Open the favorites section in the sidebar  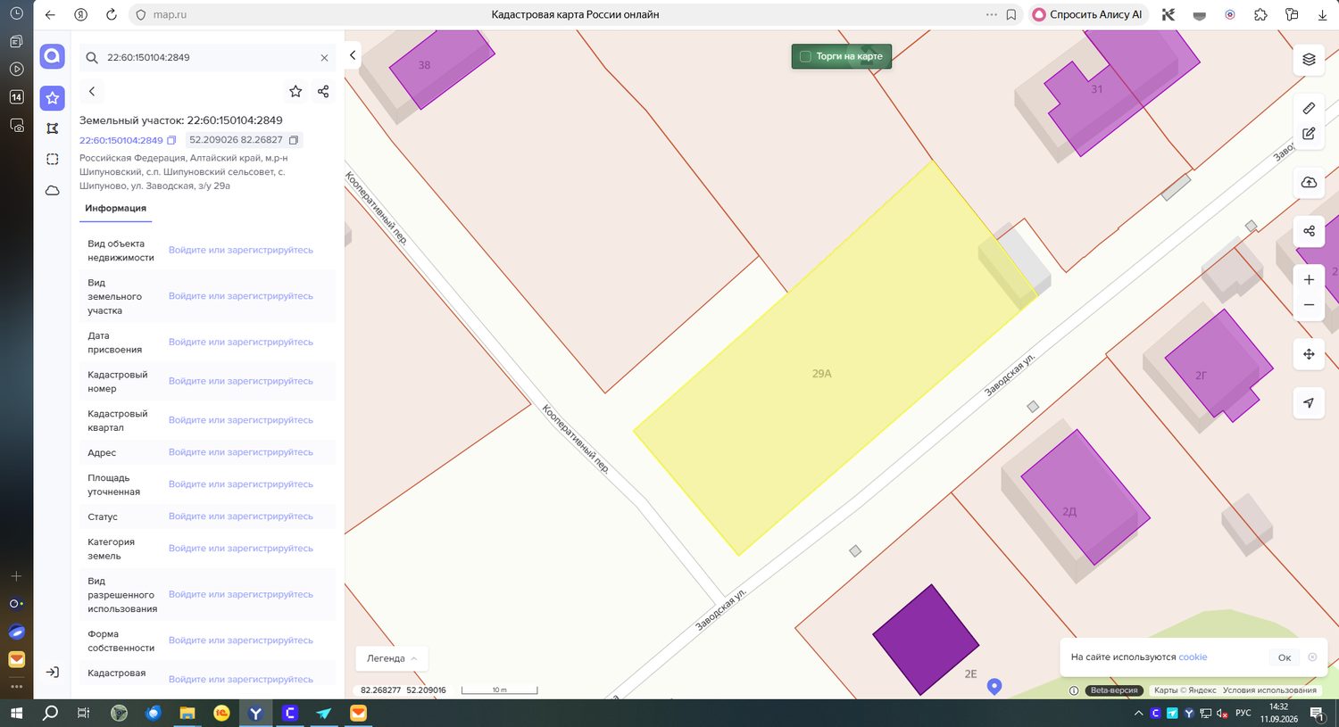pos(53,98)
